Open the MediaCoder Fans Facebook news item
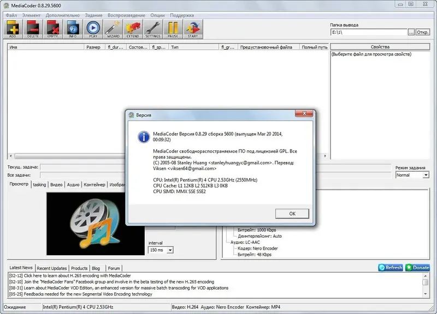 [x=111, y=282]
